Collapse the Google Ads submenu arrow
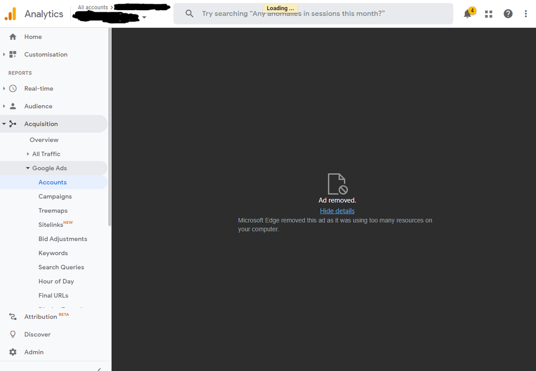 [28, 168]
